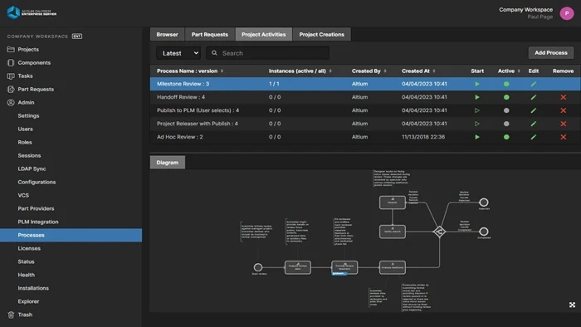Switch to Project Creations tab
This screenshot has height=327, width=581.
pos(322,34)
